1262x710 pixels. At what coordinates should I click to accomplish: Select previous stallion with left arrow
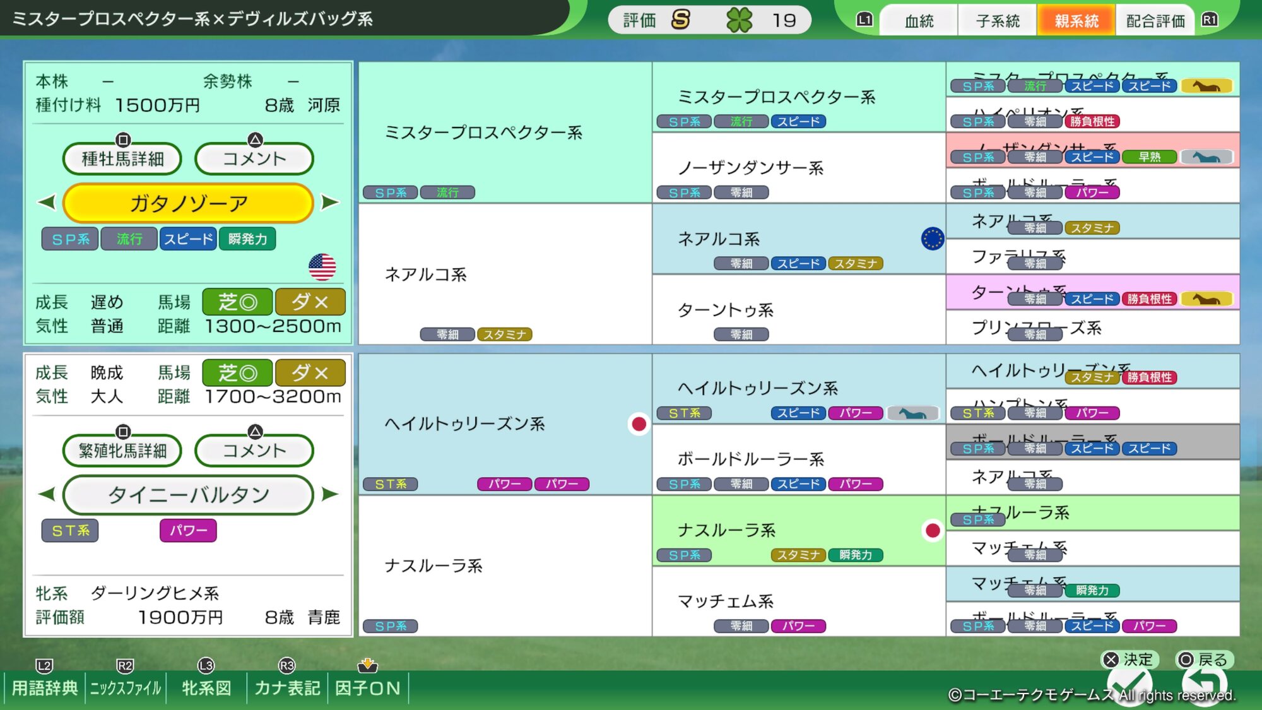coord(47,203)
